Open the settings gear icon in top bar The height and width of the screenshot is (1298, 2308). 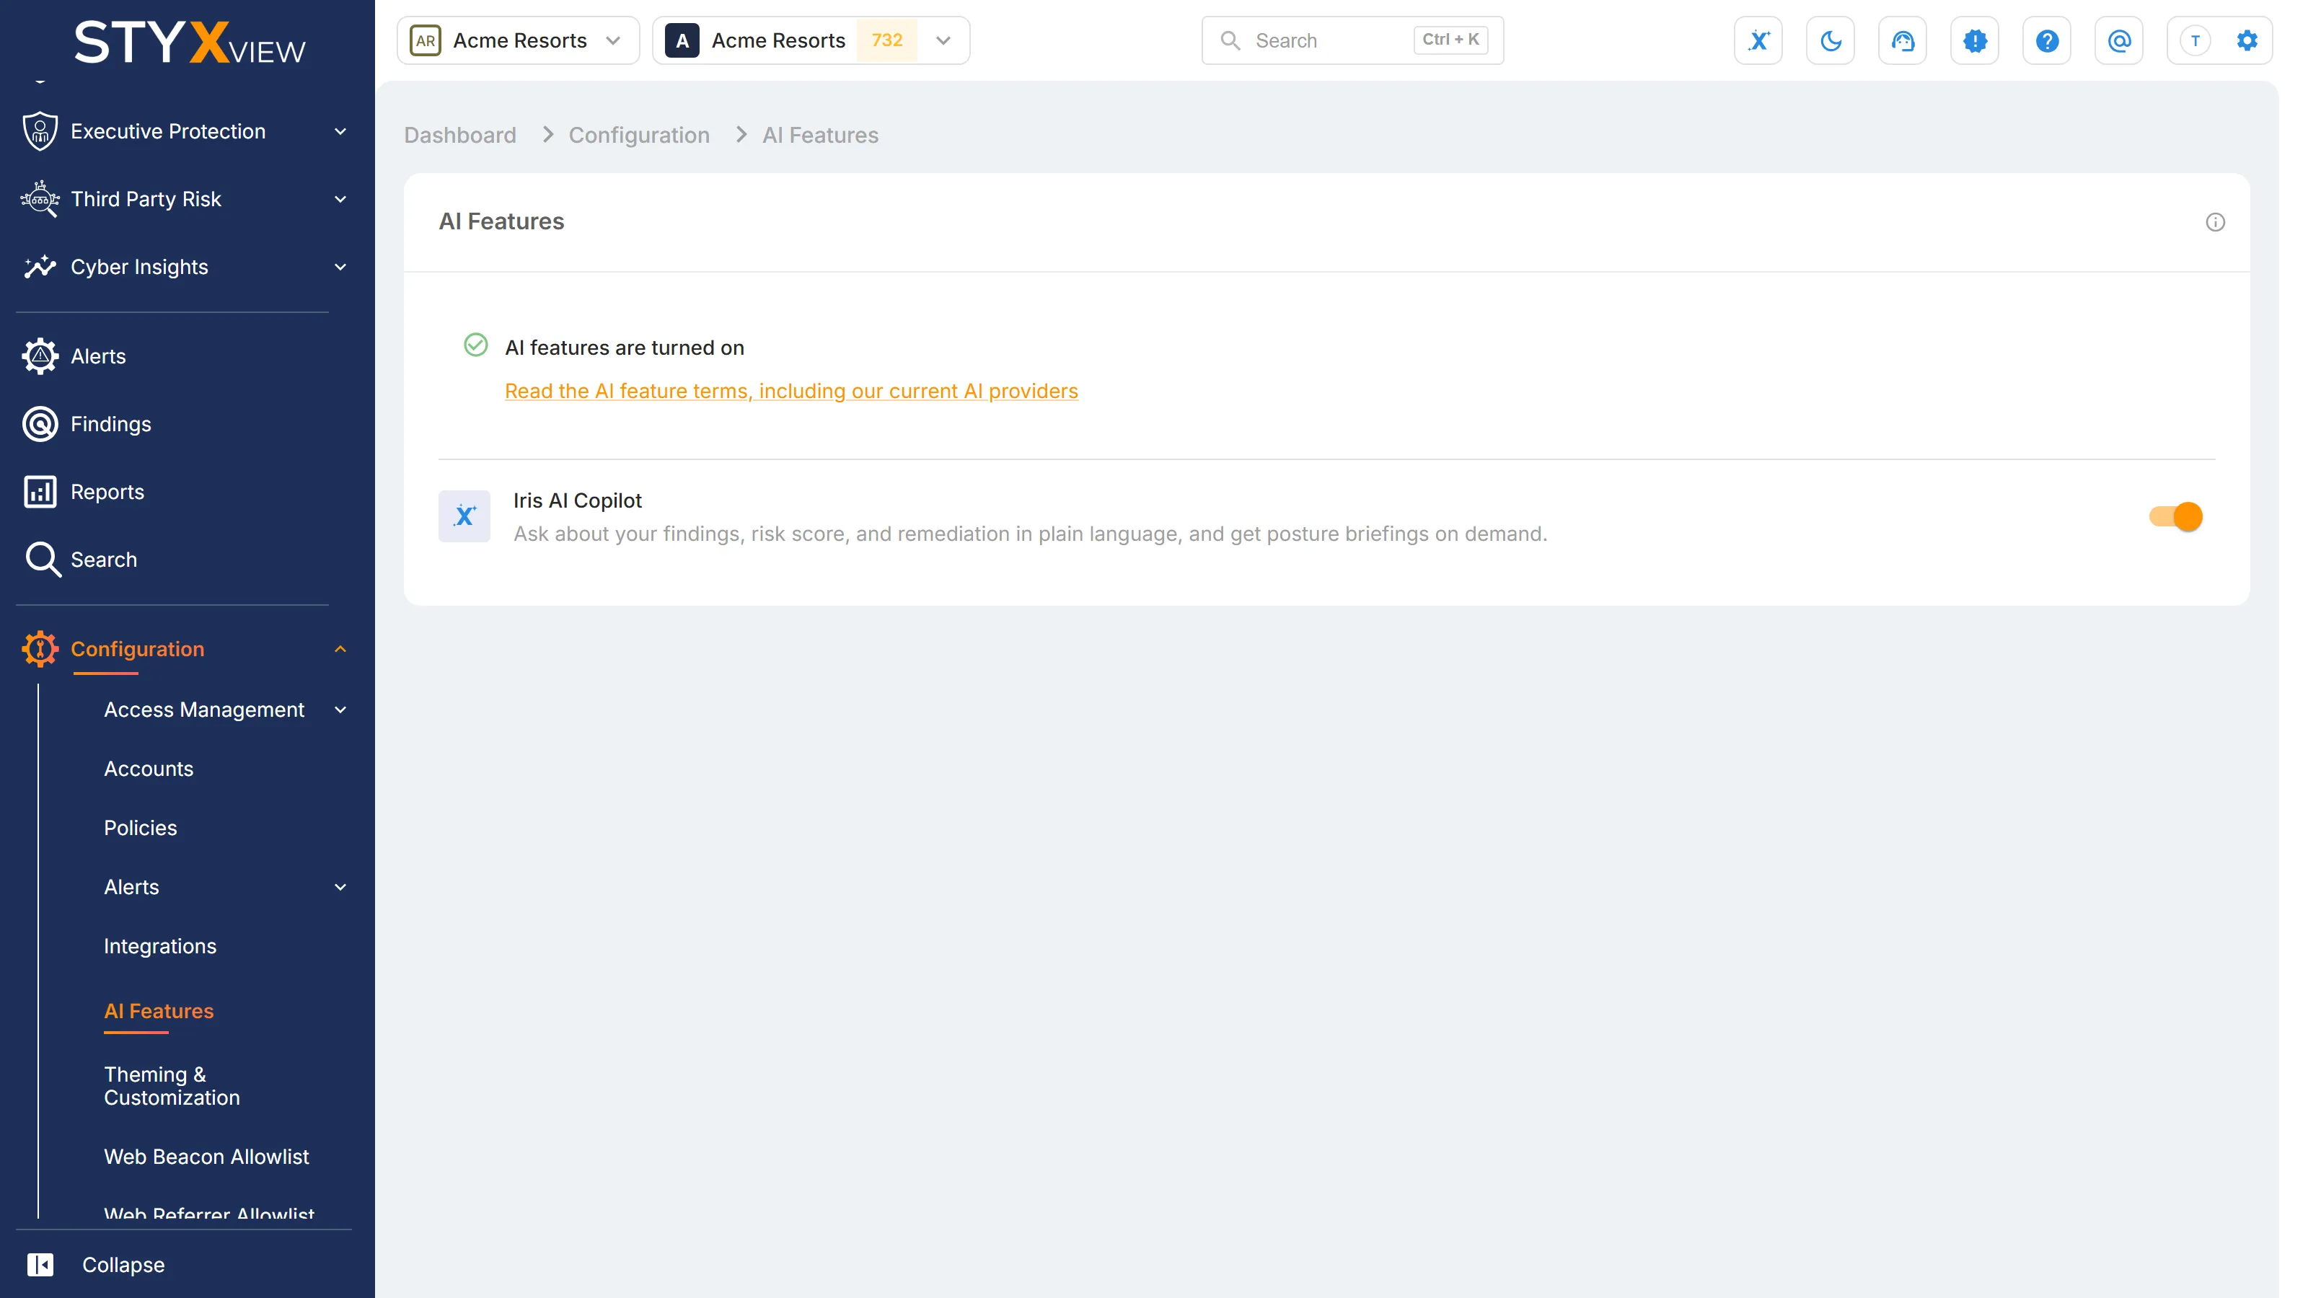2246,40
